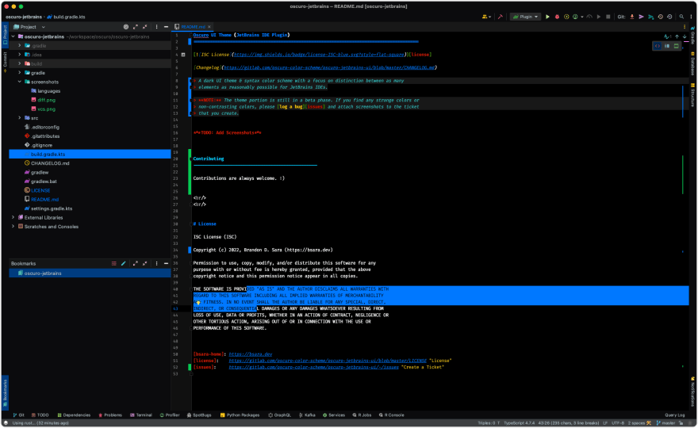
Task: Open the Terminal tool window tab
Action: click(x=141, y=415)
